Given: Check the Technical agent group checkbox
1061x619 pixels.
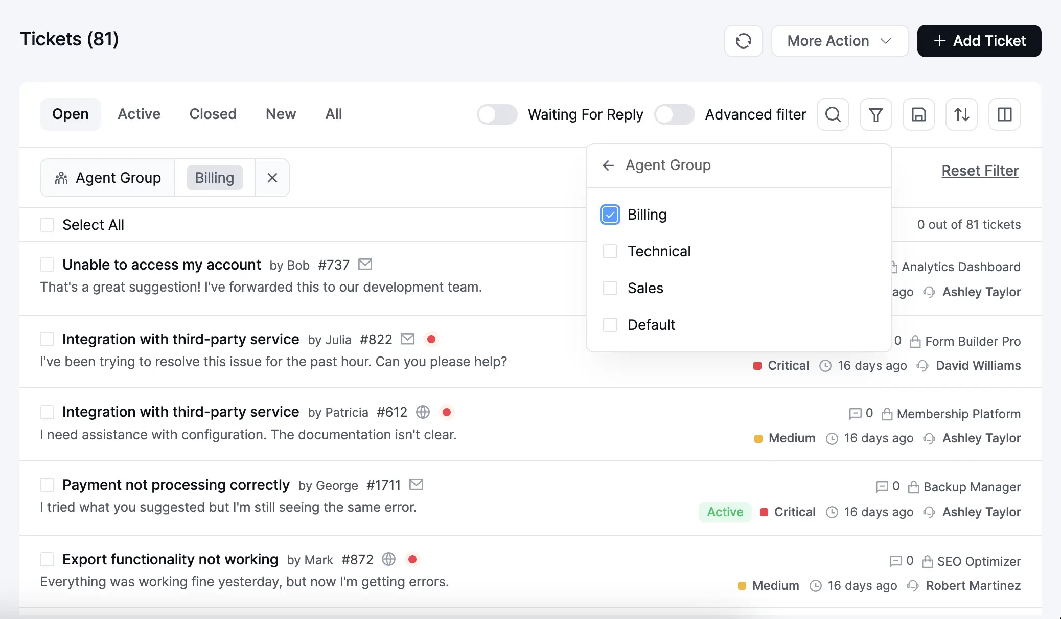Looking at the screenshot, I should coord(610,251).
